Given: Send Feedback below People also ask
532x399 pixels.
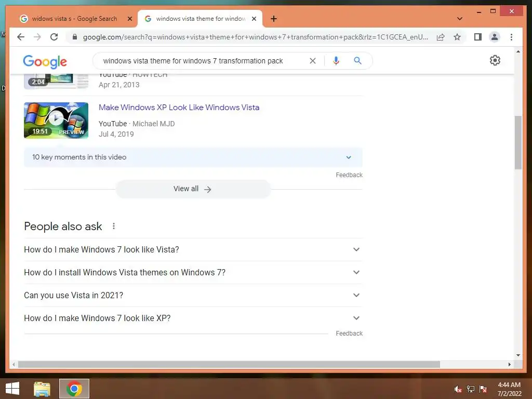Looking at the screenshot, I should [x=349, y=333].
